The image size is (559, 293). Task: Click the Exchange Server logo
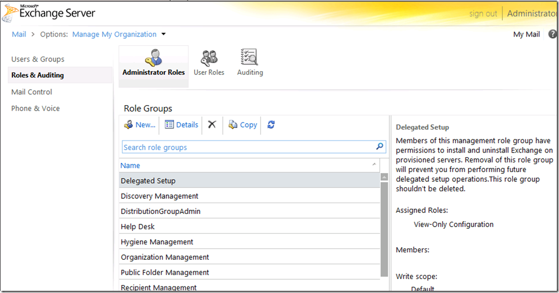click(x=49, y=13)
